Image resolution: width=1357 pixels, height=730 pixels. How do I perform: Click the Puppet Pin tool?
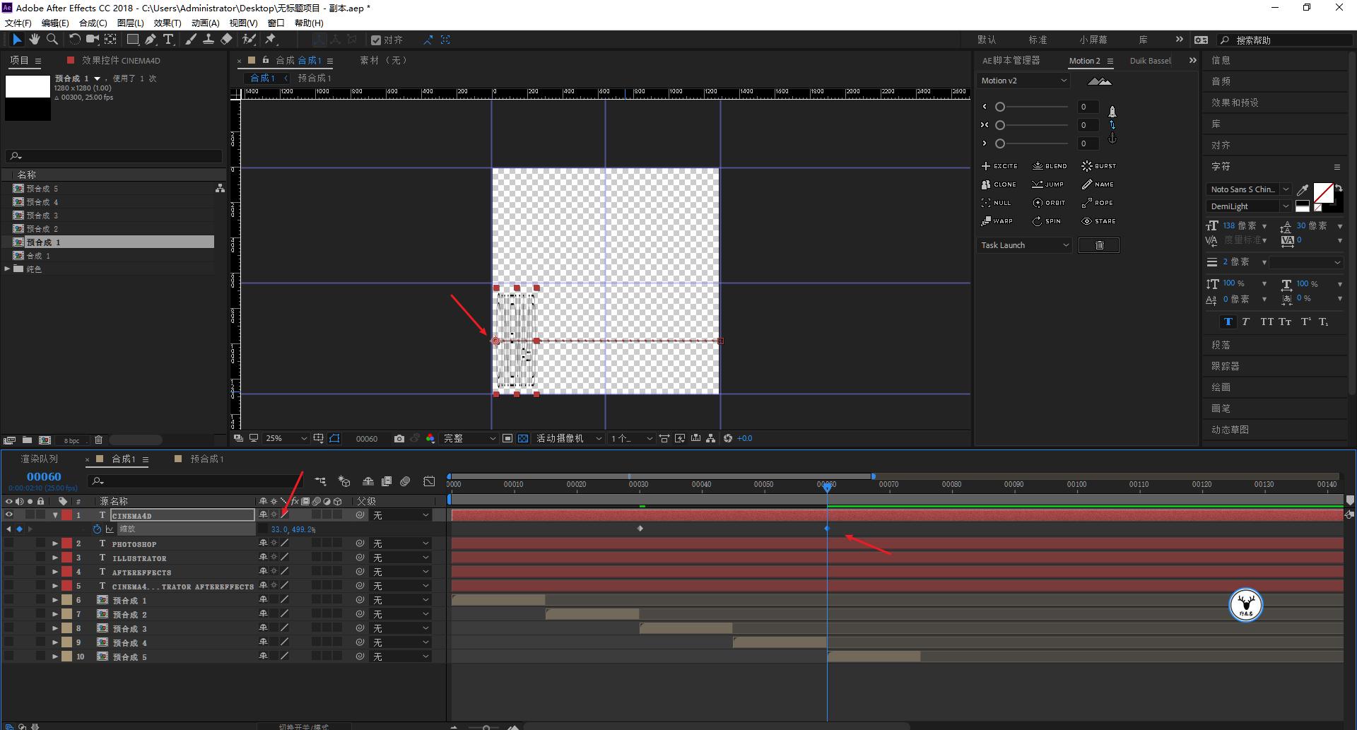click(x=271, y=40)
